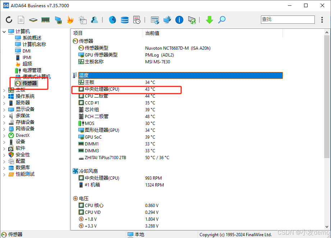Viewport: 331px width, 238px height.
Task: Click the scrollbar up arrow
Action: tap(327, 32)
